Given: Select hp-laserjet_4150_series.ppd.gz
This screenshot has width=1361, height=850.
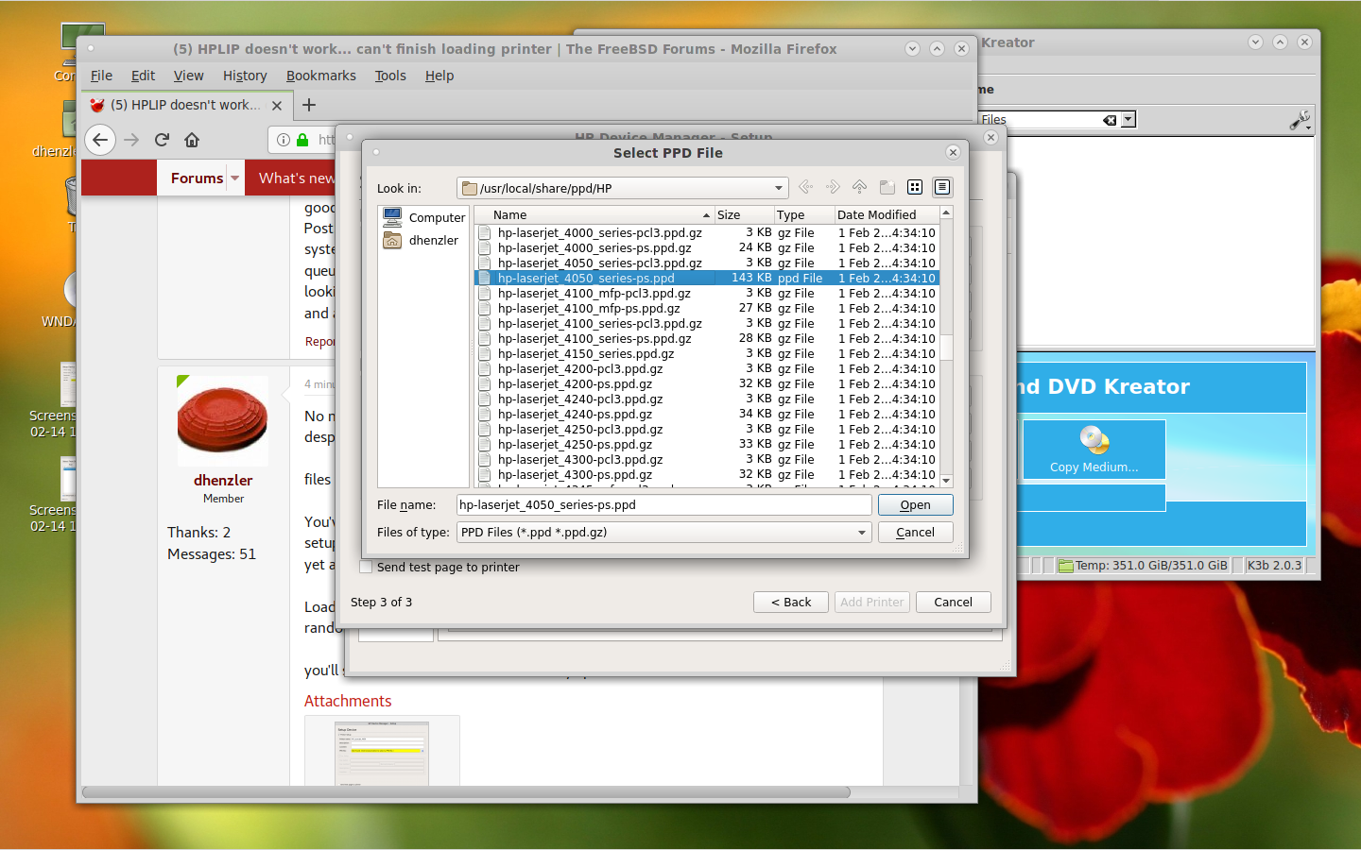Looking at the screenshot, I should pos(586,353).
